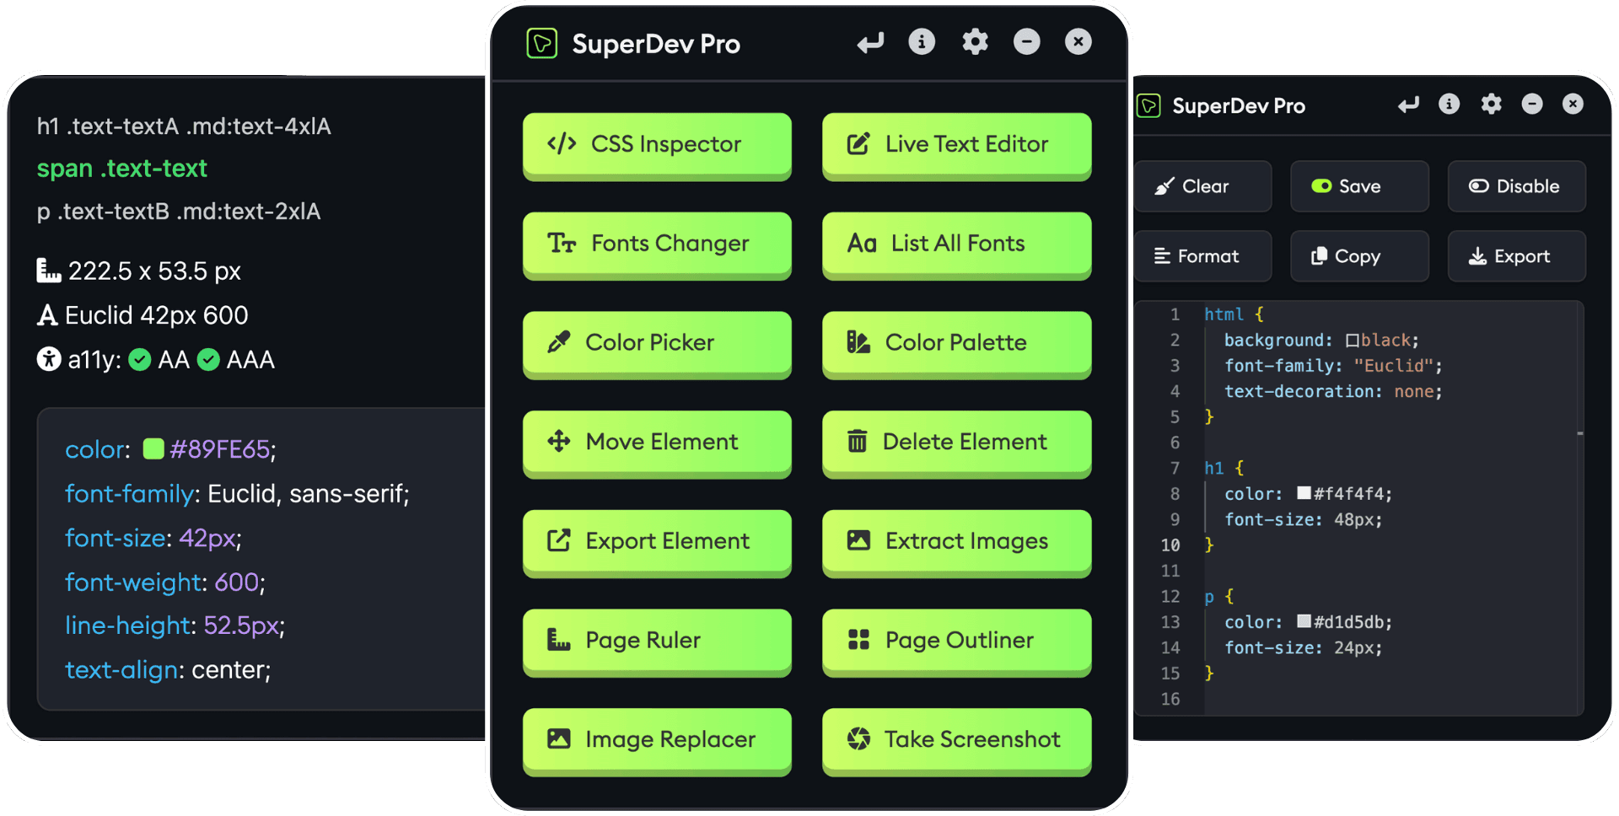Click the green #89FE65 color swatch
1619x816 pixels.
(153, 448)
